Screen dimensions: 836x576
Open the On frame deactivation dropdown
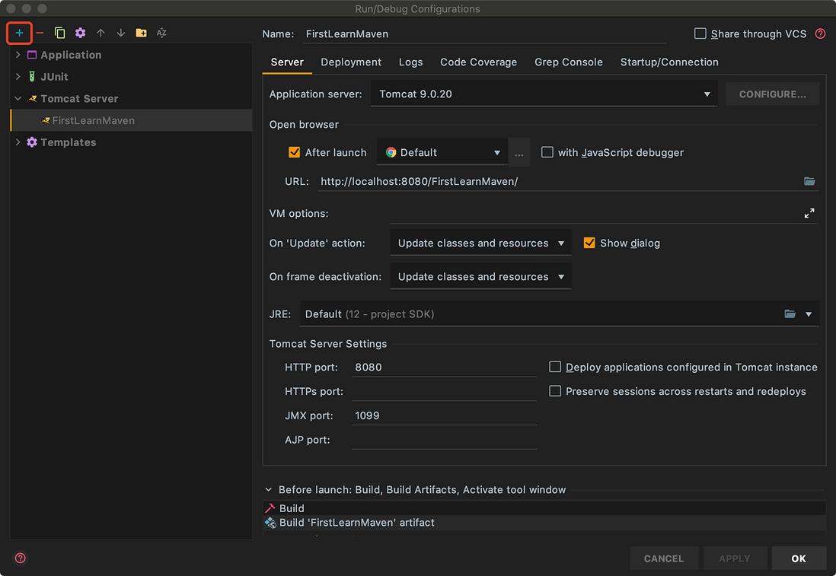[x=480, y=276]
